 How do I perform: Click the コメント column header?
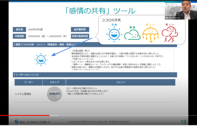click(121, 82)
